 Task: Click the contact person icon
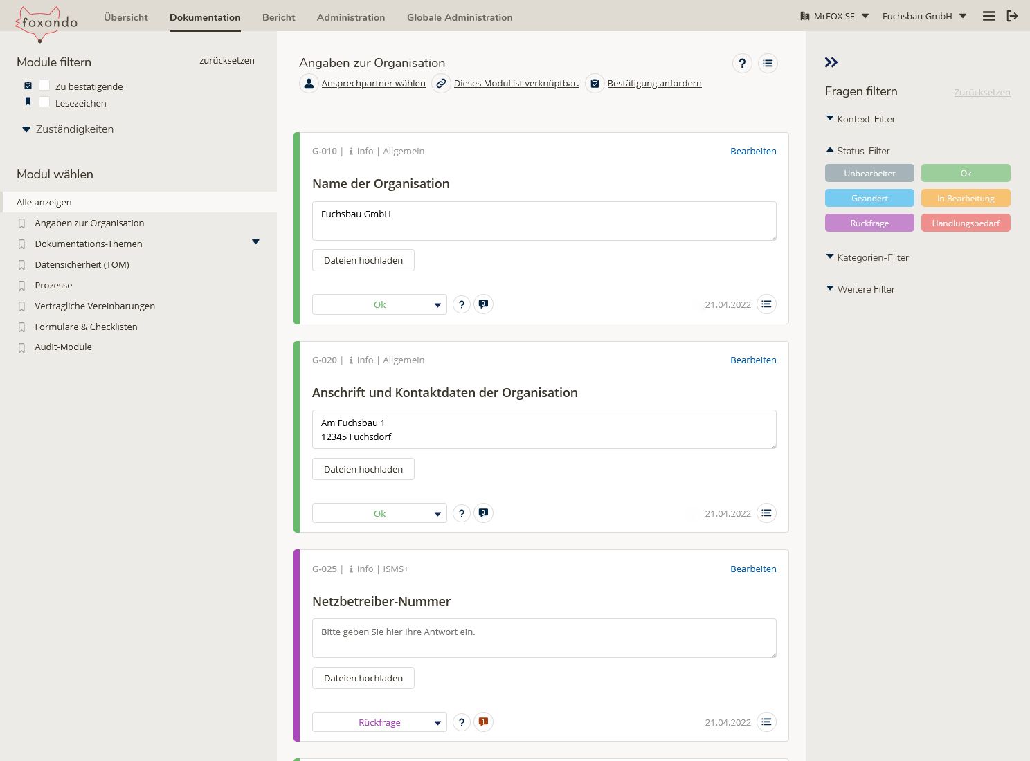click(x=309, y=84)
